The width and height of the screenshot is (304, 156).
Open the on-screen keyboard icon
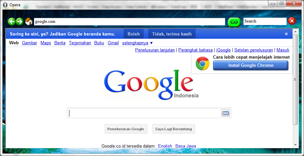(x=225, y=113)
